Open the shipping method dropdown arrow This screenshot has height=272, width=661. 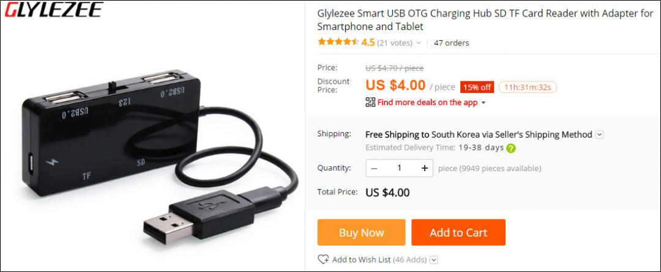[600, 134]
